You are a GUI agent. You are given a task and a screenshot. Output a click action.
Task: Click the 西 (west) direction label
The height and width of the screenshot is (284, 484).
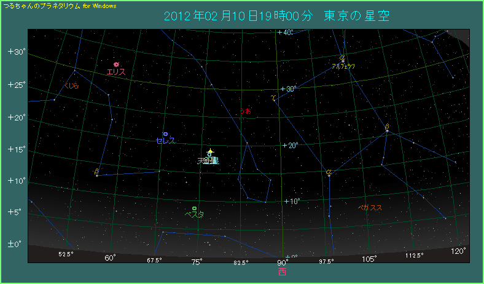(282, 271)
